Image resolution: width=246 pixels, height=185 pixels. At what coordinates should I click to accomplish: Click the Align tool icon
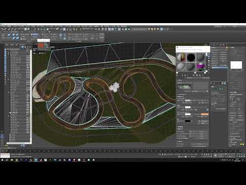click(99, 29)
